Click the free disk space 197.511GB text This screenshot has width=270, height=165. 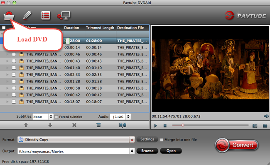click(x=25, y=162)
